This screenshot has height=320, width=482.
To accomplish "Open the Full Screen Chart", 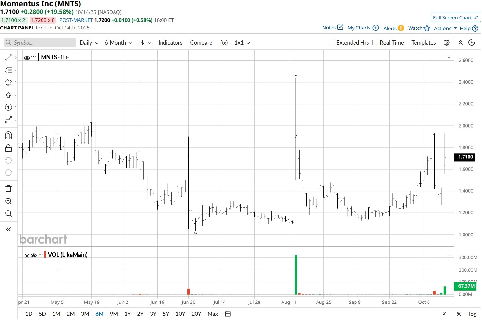I will [455, 17].
